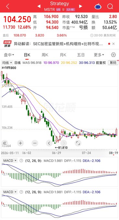Tap the current price 104.250

(17, 19)
